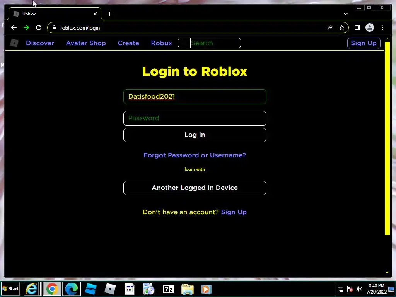Click the Roblox logo in the navbar
Image resolution: width=396 pixels, height=297 pixels.
14,43
